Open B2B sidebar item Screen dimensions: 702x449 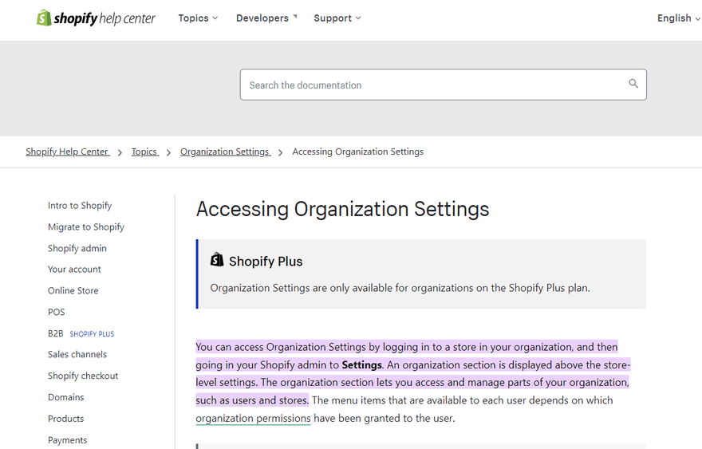56,333
